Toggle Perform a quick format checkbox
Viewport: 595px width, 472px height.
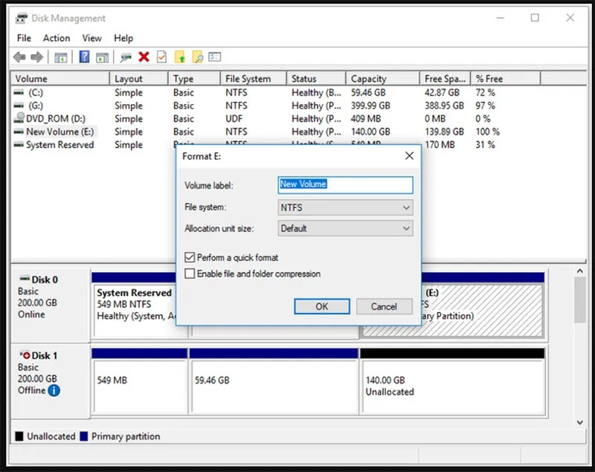[190, 257]
